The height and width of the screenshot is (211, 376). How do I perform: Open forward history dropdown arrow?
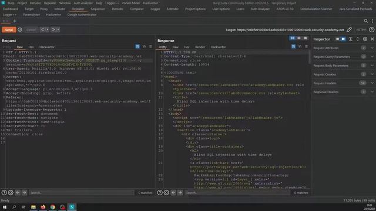click(x=58, y=30)
